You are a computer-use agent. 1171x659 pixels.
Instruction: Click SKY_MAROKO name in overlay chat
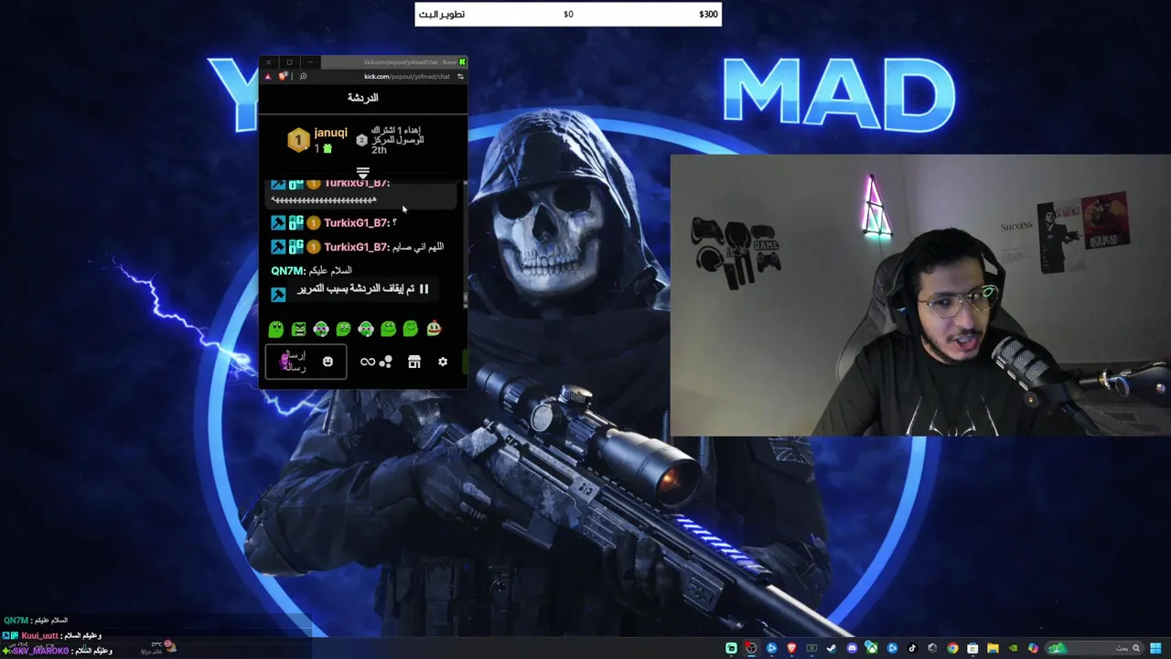[40, 651]
